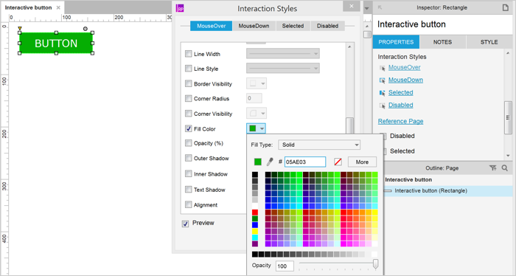Enable the Opacity (%) checkbox

[x=188, y=143]
